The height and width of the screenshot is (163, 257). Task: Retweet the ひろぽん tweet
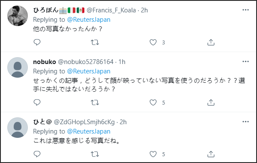tap(95, 43)
